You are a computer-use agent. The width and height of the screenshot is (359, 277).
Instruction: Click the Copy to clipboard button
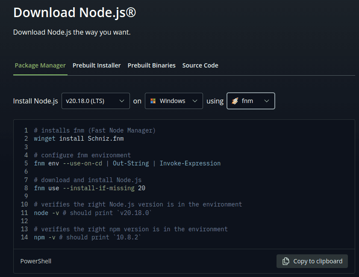pos(312,261)
